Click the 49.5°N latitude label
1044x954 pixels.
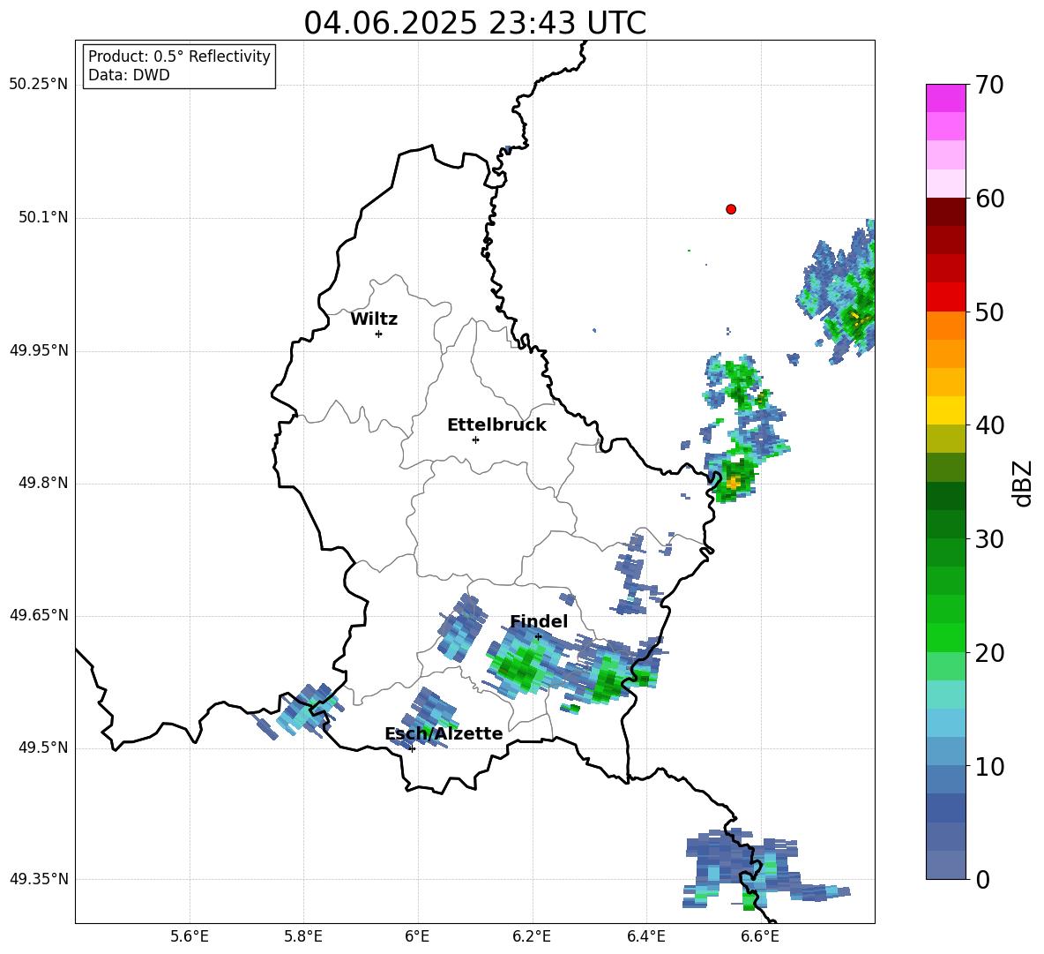point(43,747)
